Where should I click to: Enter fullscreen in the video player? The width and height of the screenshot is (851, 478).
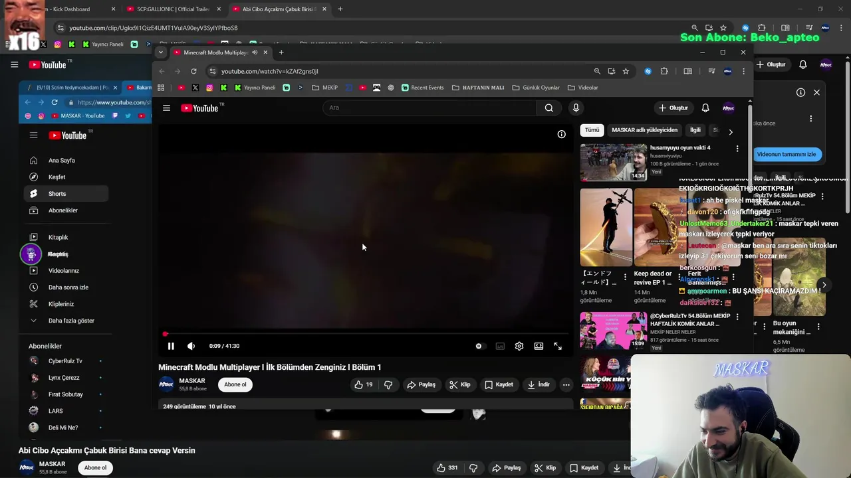pos(558,346)
